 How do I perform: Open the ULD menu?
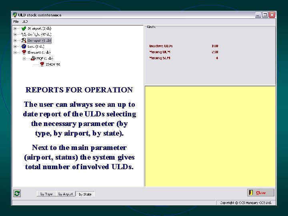pyautogui.click(x=25, y=22)
